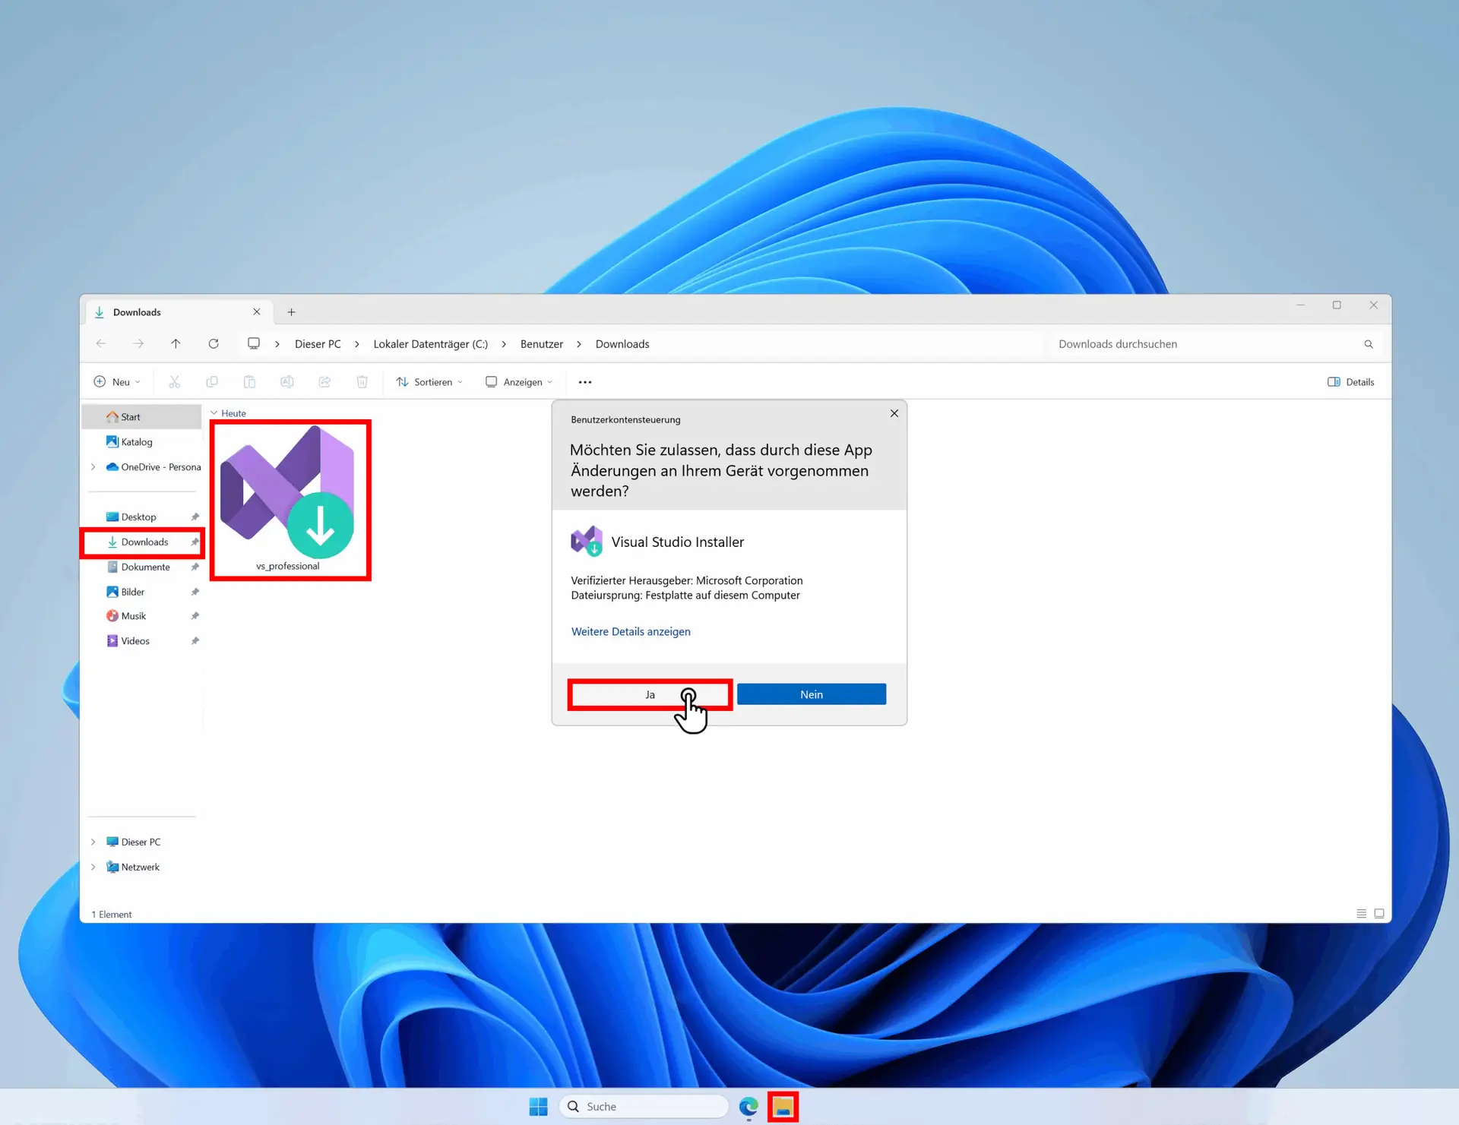Click the taskbar Suche search box

click(644, 1107)
